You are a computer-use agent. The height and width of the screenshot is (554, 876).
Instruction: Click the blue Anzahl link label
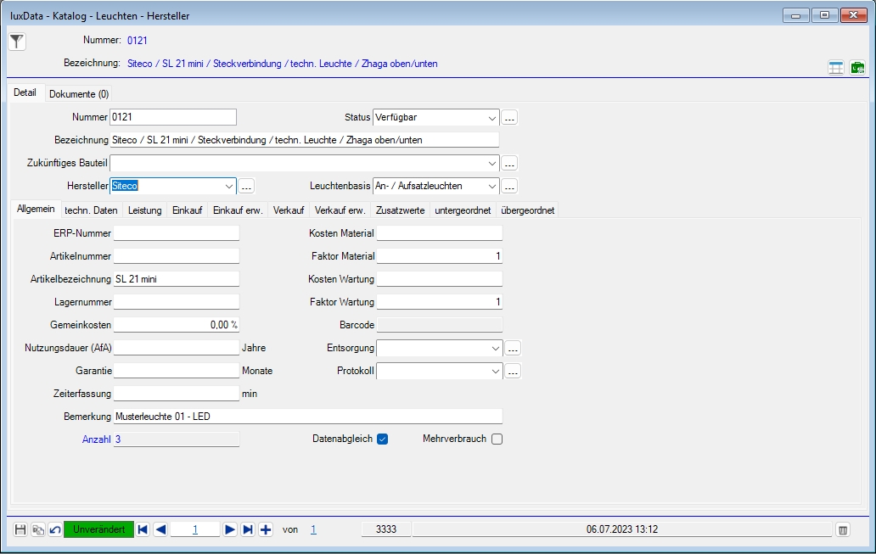[96, 439]
